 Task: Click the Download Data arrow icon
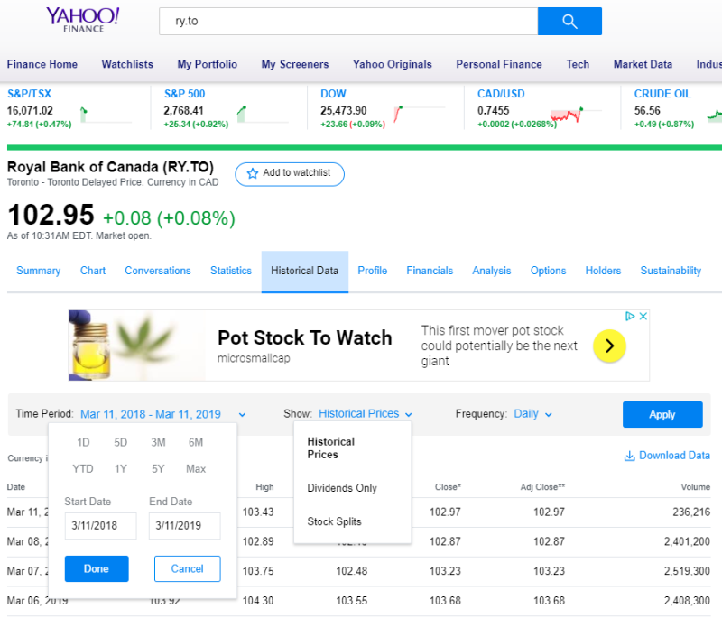629,457
